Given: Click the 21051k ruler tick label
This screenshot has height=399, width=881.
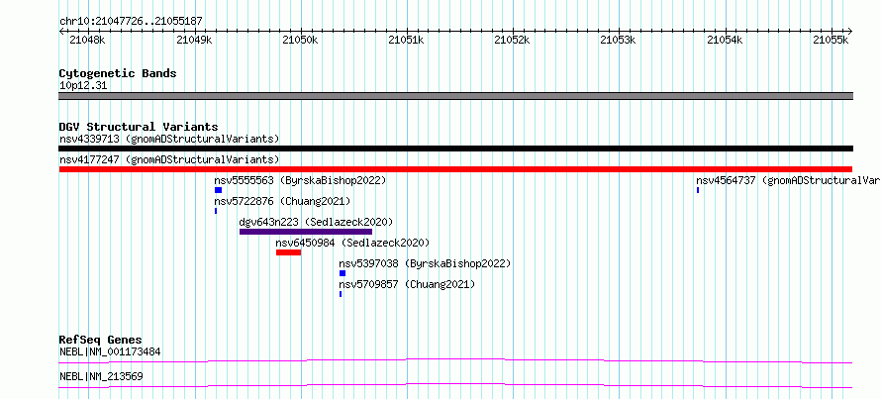Looking at the screenshot, I should coord(406,40).
